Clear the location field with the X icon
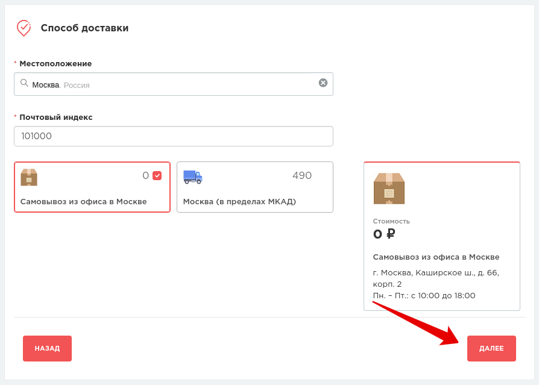Viewport: 539px width, 385px height. 323,83
